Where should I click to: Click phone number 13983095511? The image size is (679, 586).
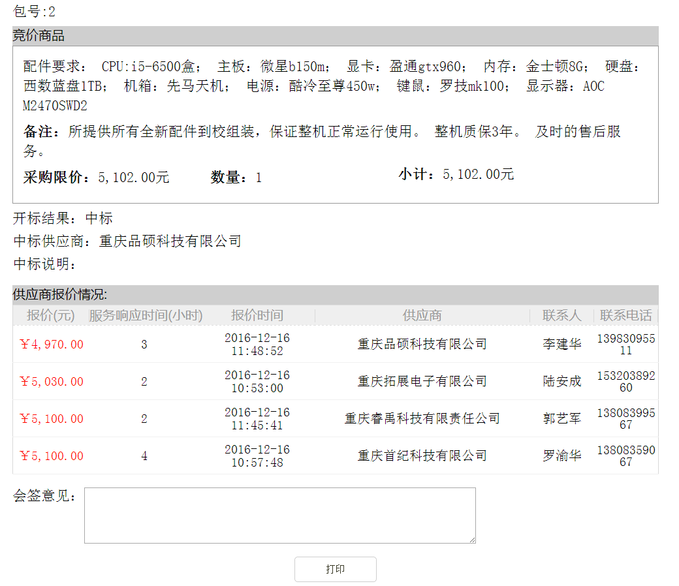coord(625,344)
